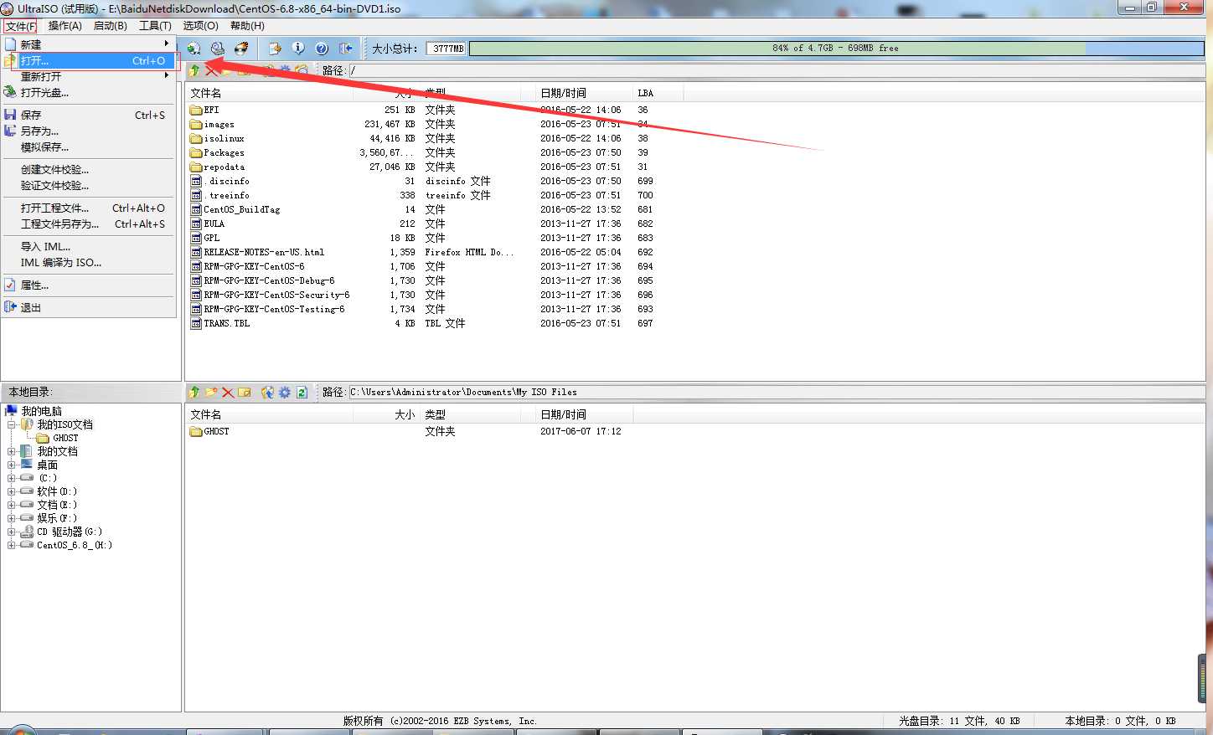Click the ISO 路径 input field showing /
This screenshot has width=1213, height=735.
(x=777, y=70)
